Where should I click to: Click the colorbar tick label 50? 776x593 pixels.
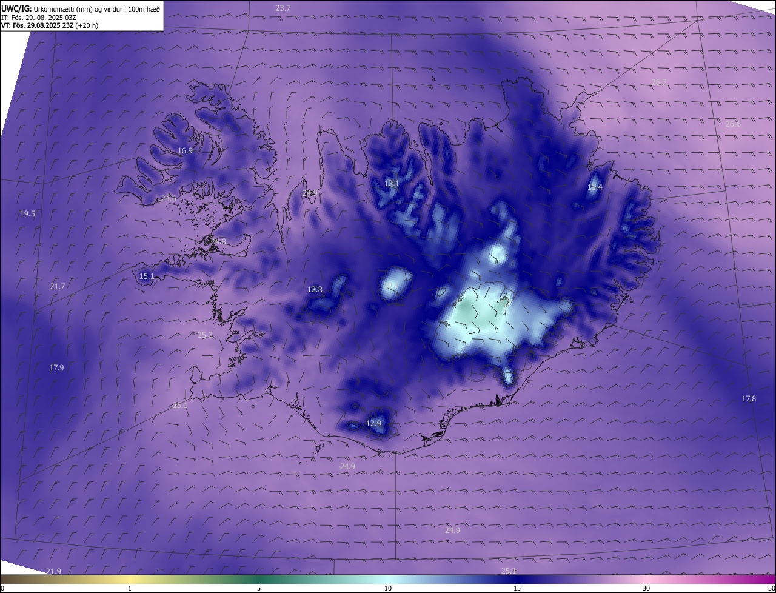(771, 588)
